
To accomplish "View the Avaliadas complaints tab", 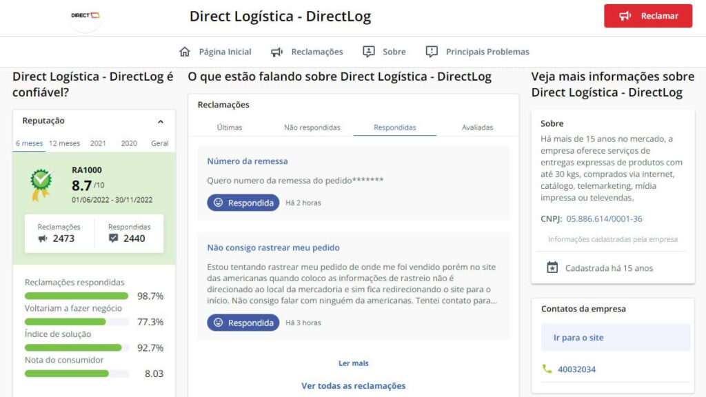I will (479, 128).
